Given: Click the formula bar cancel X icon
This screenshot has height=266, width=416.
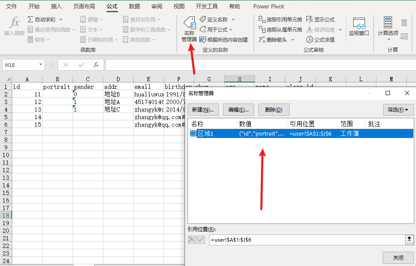Looking at the screenshot, I should [66, 65].
